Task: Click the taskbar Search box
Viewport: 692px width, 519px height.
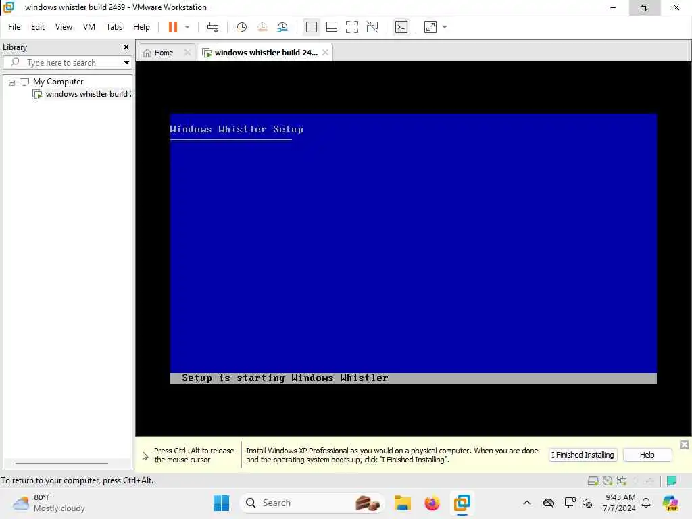Action: tap(312, 503)
